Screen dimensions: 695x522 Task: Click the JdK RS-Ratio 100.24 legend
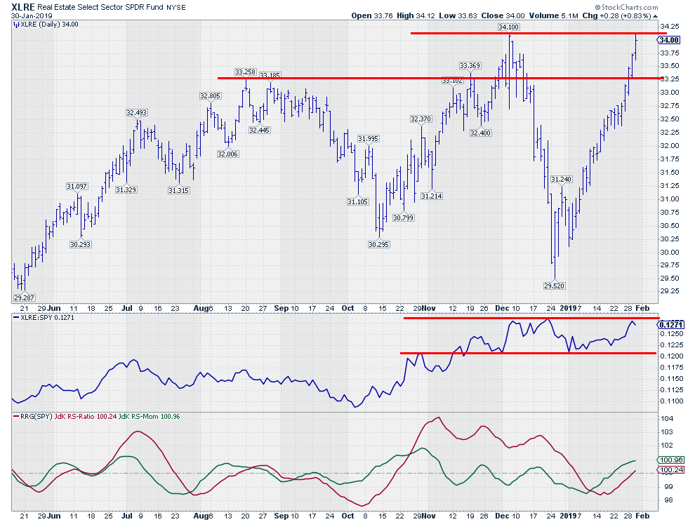85,417
